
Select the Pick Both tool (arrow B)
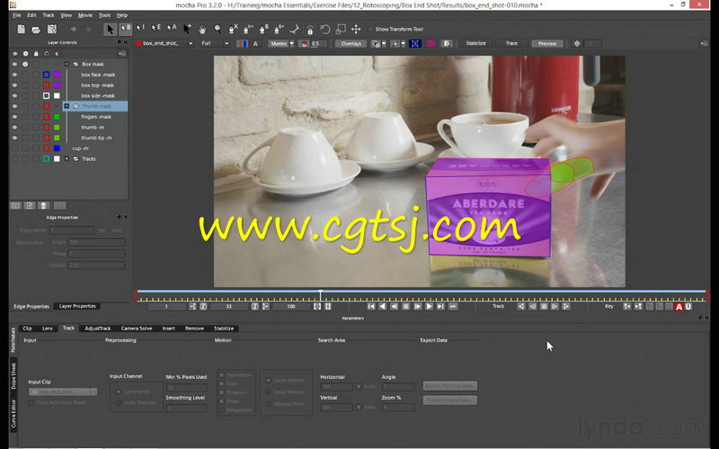coord(125,29)
